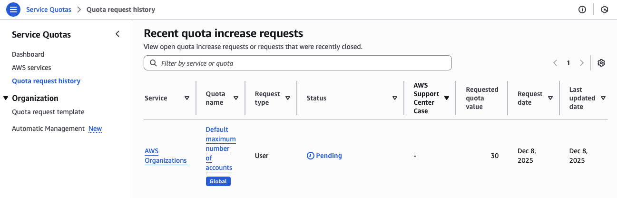Open Dashboard in sidebar
The width and height of the screenshot is (617, 198).
coord(28,54)
